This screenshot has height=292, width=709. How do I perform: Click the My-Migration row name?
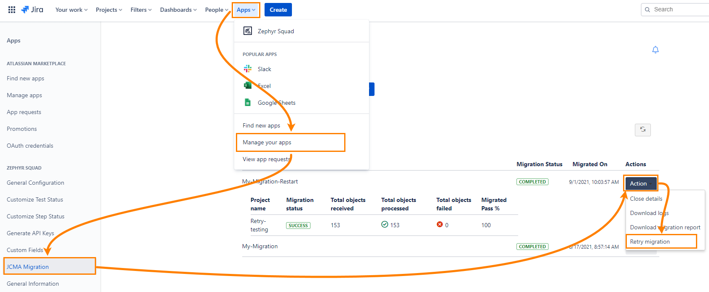(x=260, y=247)
